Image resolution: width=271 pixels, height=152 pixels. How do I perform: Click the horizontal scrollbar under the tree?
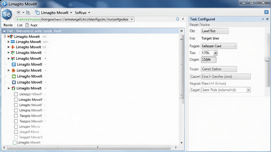(89, 147)
